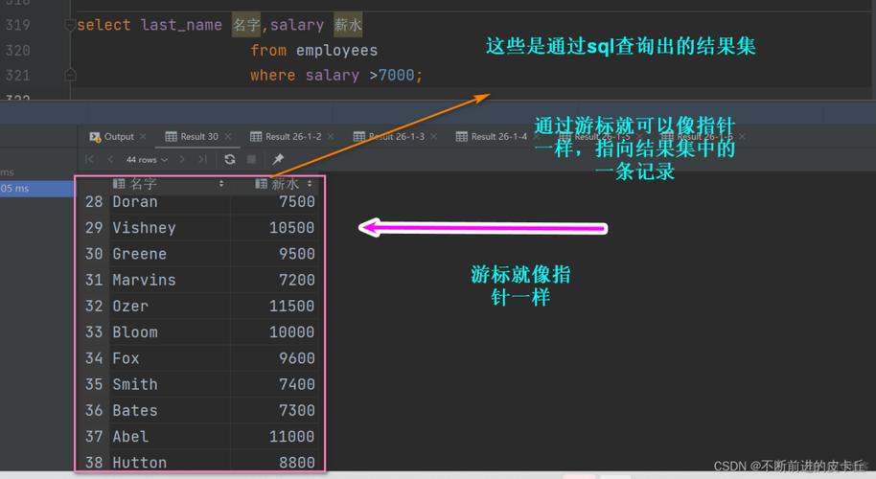876x479 pixels.
Task: Select the 7300 salary cell
Action: click(x=275, y=411)
